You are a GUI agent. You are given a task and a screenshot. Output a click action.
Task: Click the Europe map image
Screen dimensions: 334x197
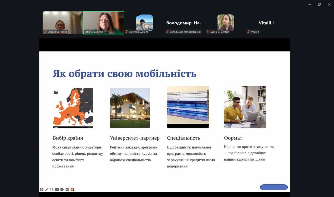click(x=73, y=107)
